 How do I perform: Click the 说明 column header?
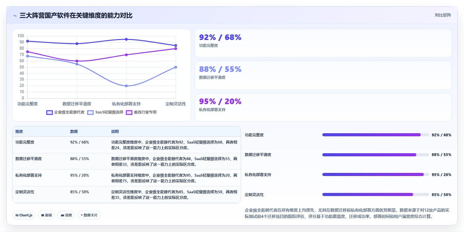pos(115,132)
